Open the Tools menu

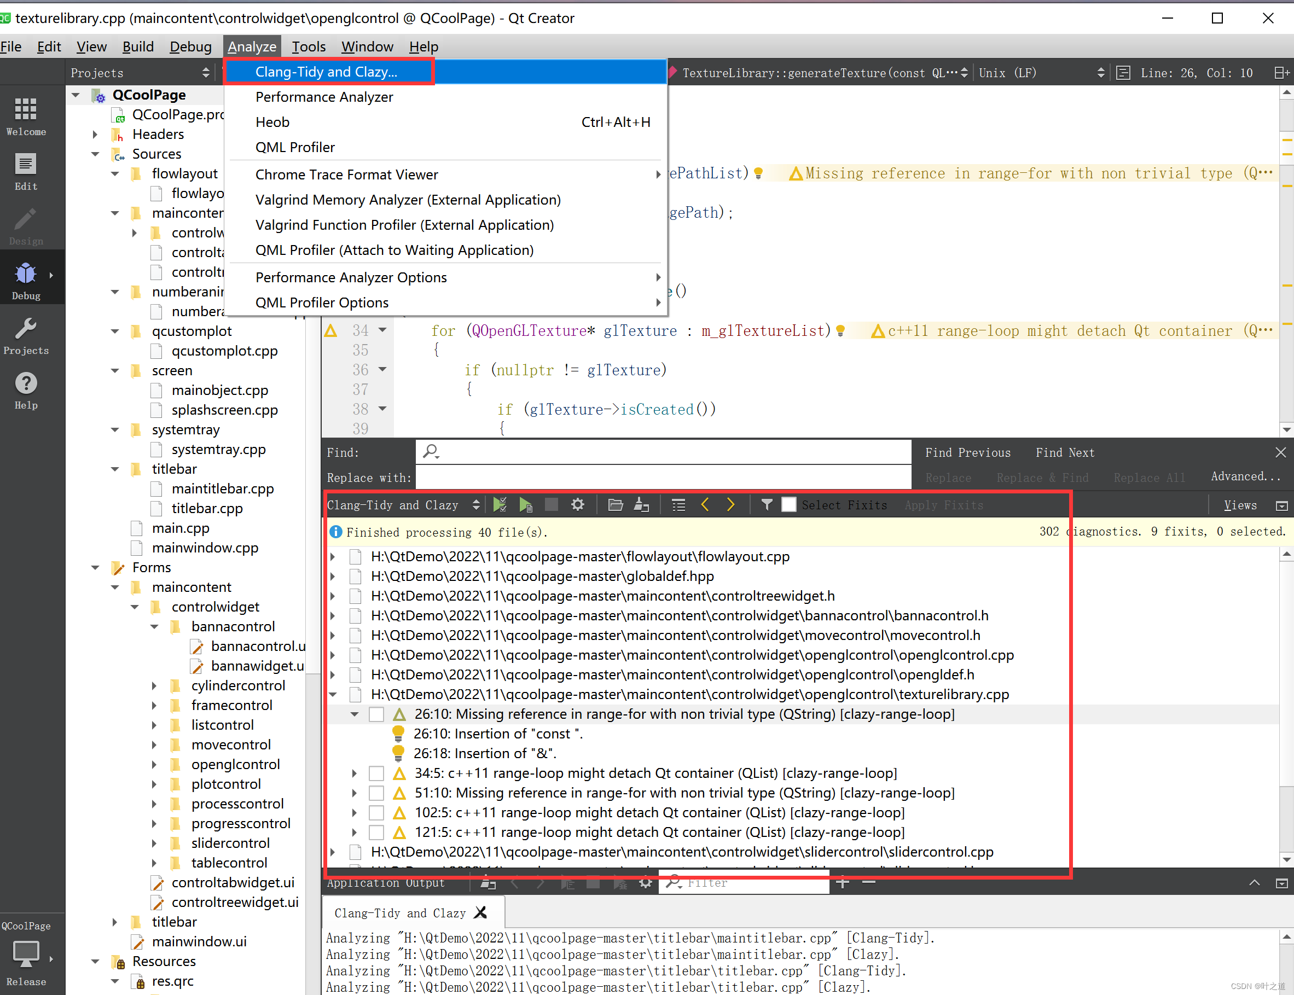tap(308, 47)
